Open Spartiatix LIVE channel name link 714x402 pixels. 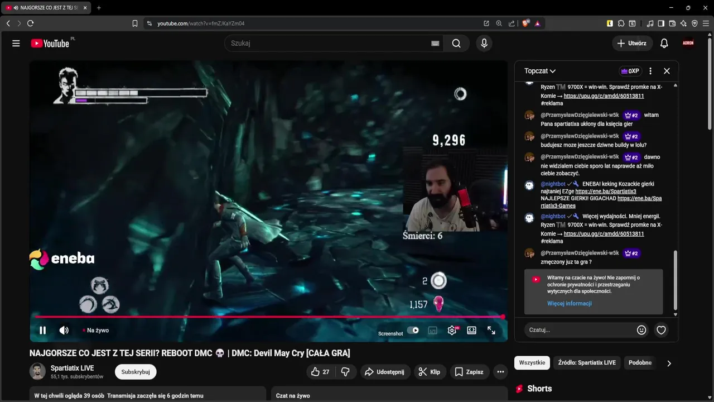[x=72, y=368]
